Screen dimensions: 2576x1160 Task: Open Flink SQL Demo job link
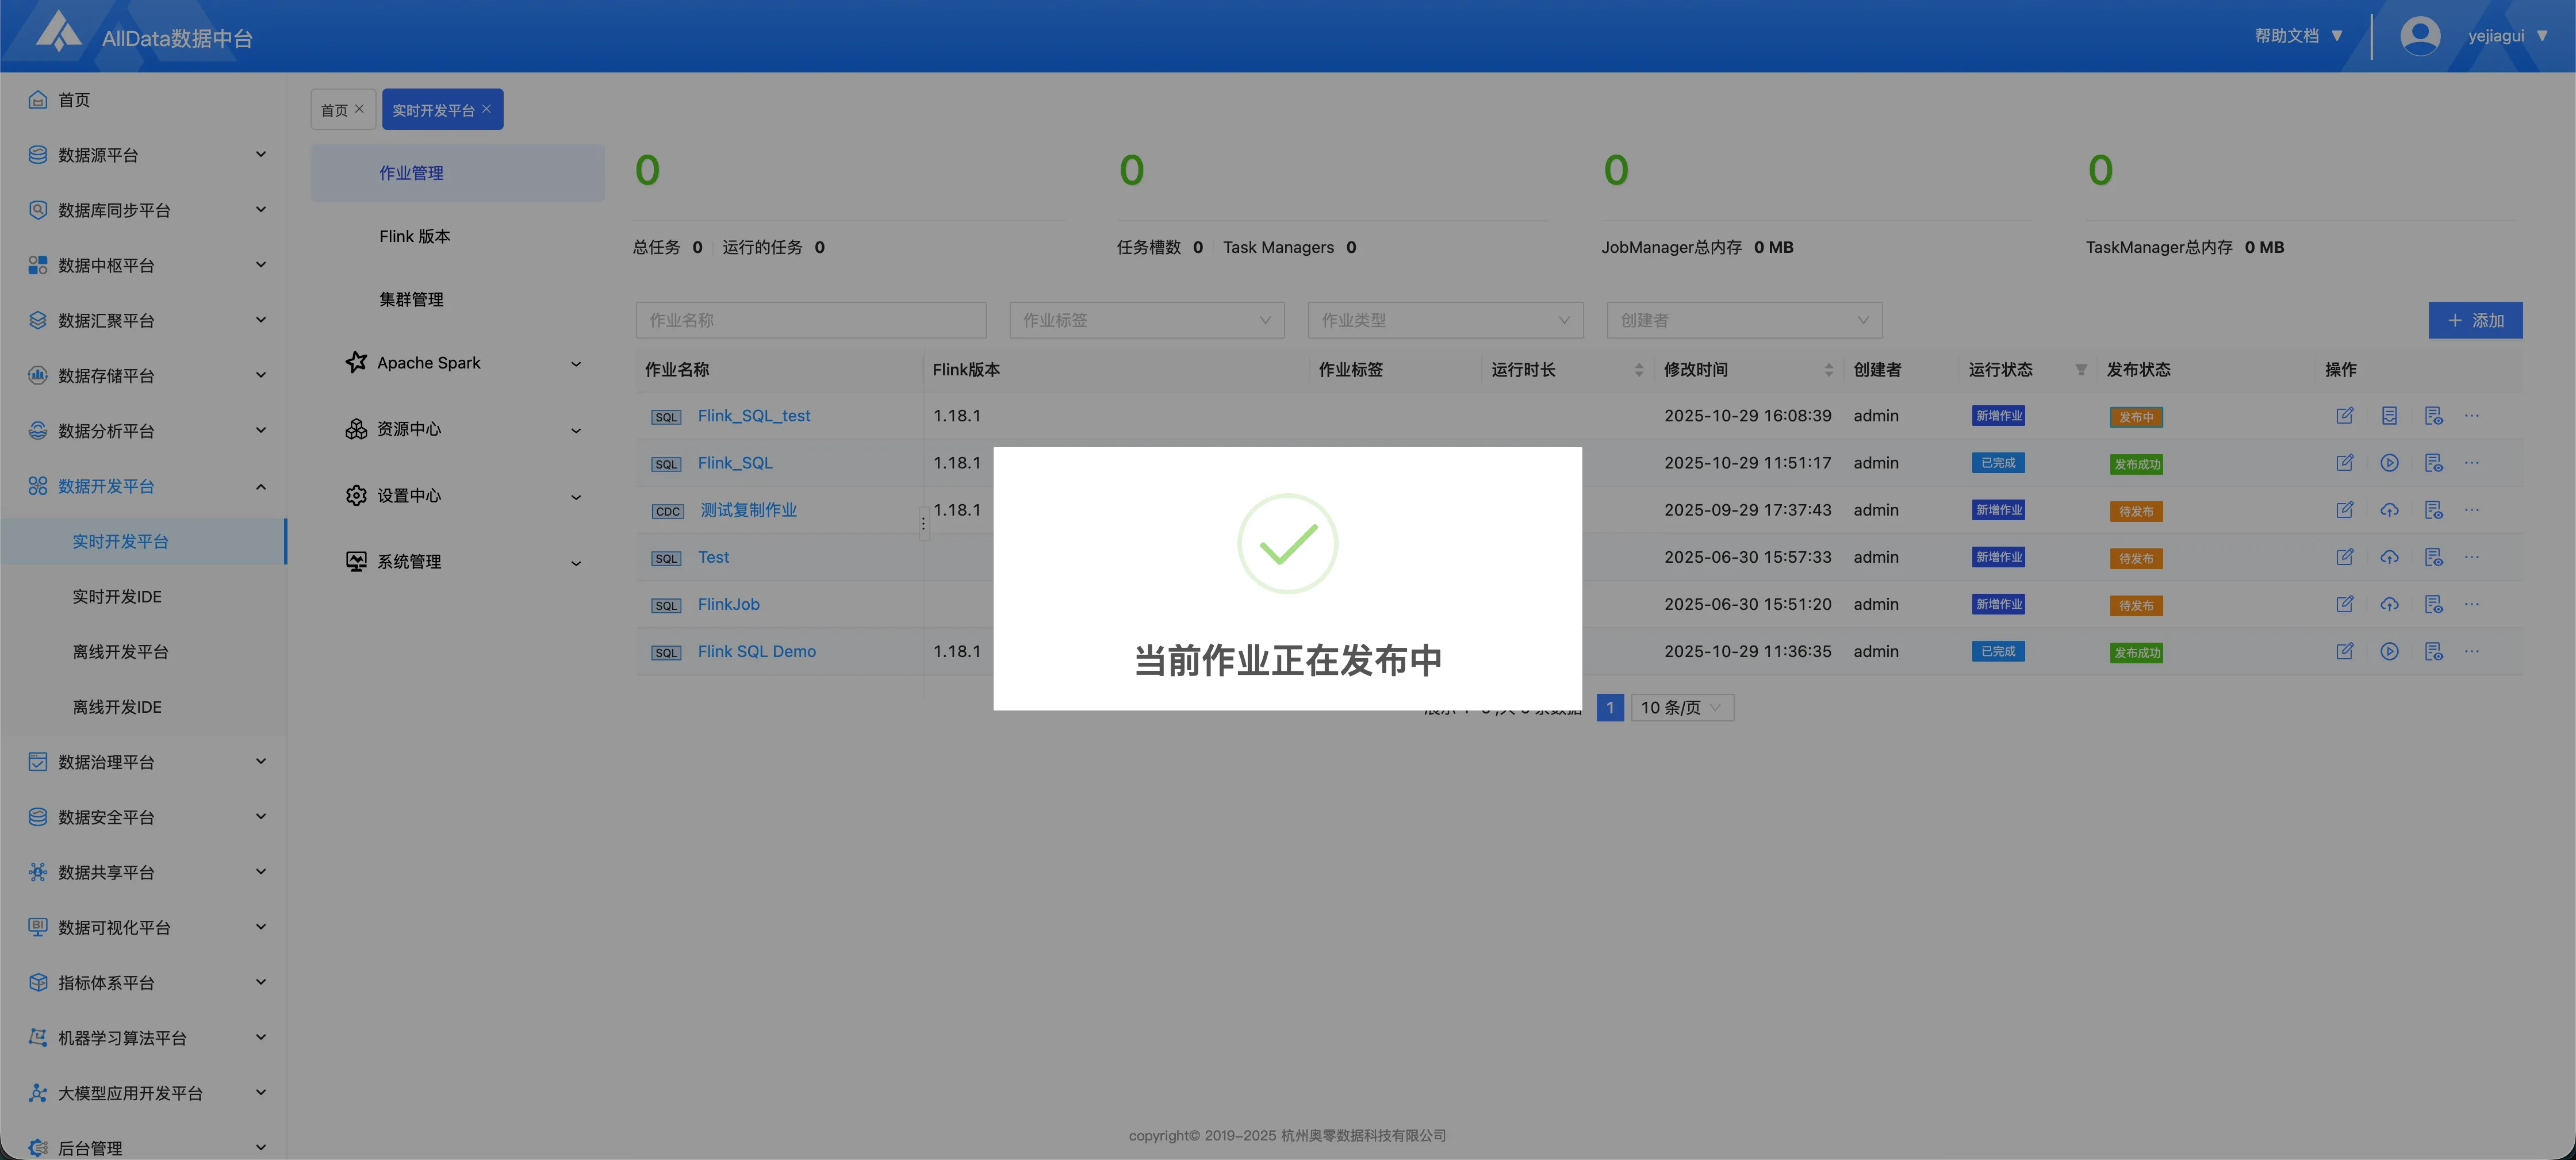(x=756, y=651)
